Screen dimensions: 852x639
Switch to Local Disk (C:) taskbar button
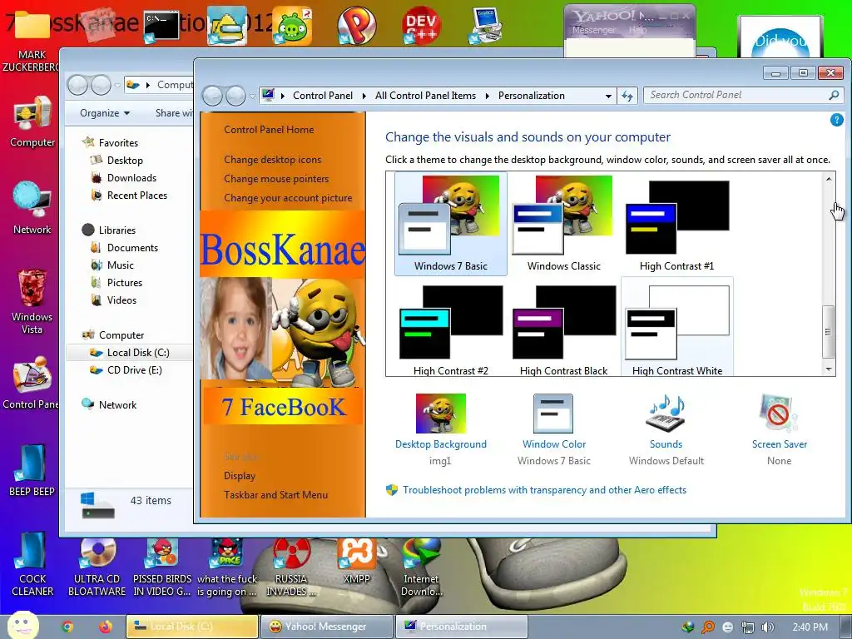192,627
